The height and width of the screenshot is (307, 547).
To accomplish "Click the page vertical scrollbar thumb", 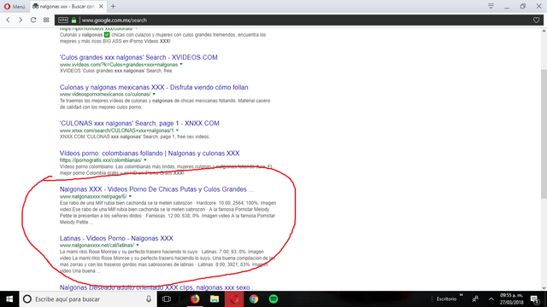I will [544, 134].
